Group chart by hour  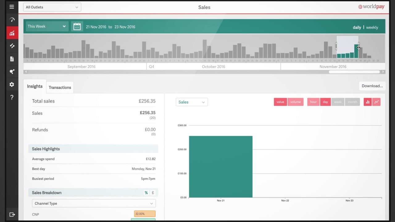(x=313, y=102)
